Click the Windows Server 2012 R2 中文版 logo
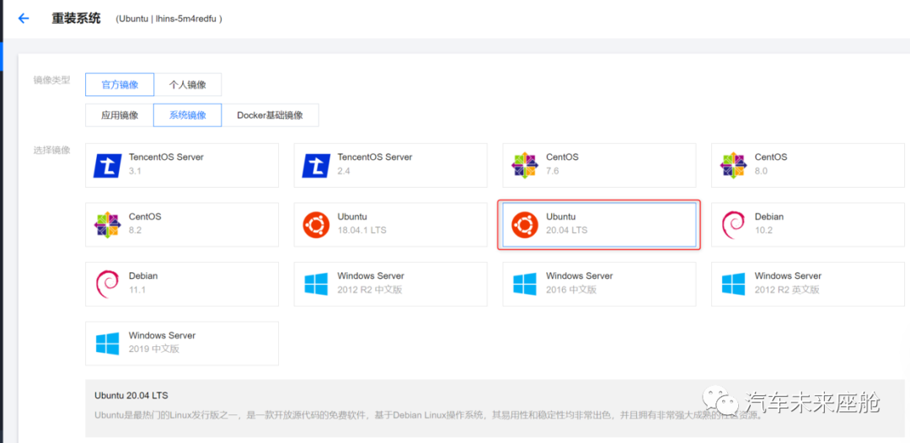 (x=316, y=284)
